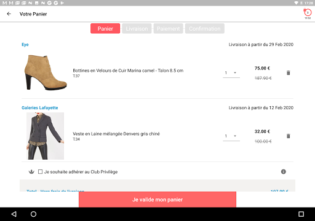Open the Galeries Lafayette brand link
The image size is (315, 221).
pyautogui.click(x=40, y=107)
